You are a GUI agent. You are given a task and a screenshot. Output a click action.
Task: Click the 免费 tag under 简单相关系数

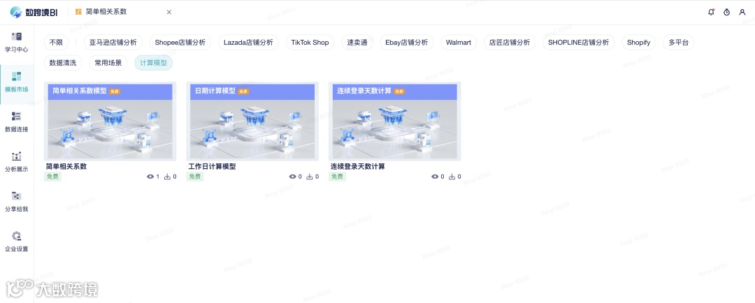(x=53, y=177)
